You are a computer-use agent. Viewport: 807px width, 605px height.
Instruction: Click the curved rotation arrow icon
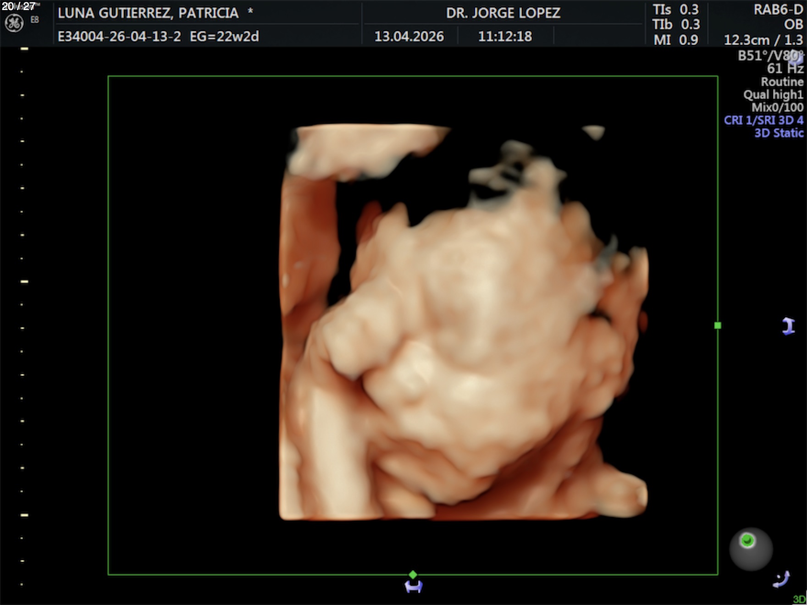tap(781, 579)
